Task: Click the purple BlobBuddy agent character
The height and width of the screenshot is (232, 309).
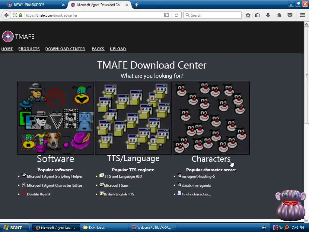Action: [x=291, y=205]
